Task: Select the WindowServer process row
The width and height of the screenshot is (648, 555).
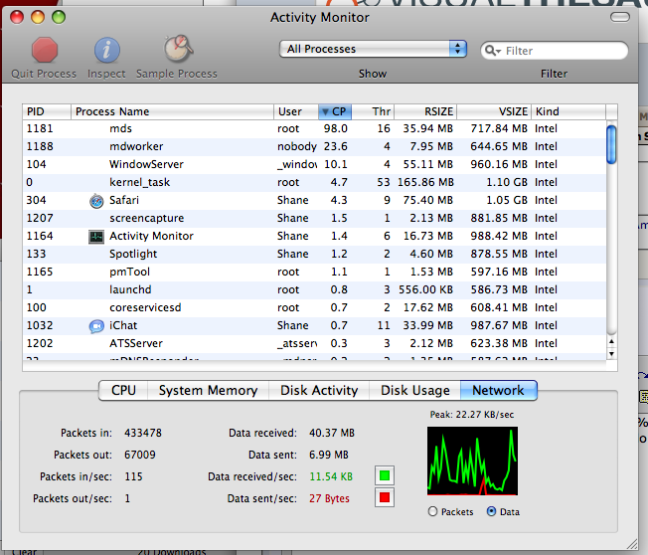Action: tap(314, 164)
